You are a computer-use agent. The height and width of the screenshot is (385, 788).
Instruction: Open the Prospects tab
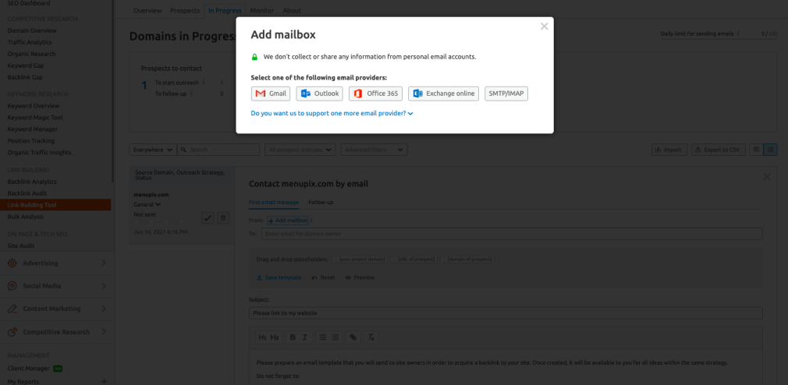click(x=185, y=10)
